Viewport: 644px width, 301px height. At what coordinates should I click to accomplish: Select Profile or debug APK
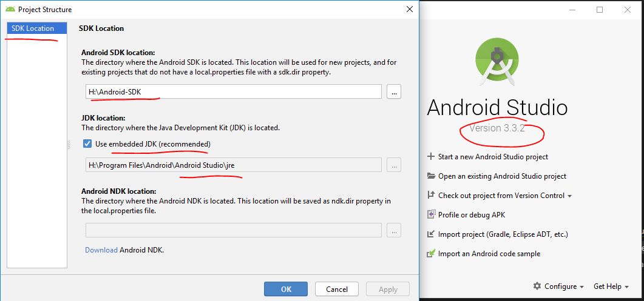[x=472, y=215]
